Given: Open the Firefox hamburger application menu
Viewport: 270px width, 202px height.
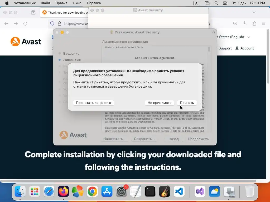Looking at the screenshot, I should 264,23.
